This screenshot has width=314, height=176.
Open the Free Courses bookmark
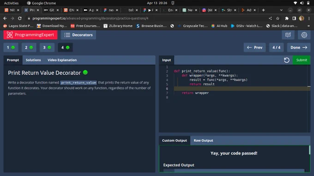[x=85, y=26]
